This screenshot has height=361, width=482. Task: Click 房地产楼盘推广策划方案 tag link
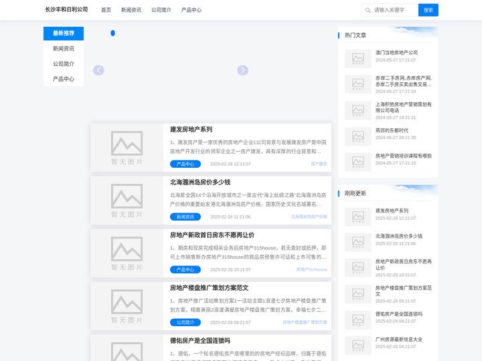[305, 322]
